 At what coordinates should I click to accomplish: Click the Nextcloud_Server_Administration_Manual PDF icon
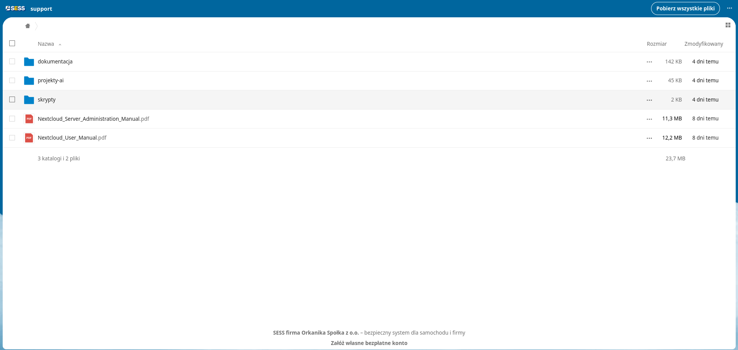(x=29, y=119)
